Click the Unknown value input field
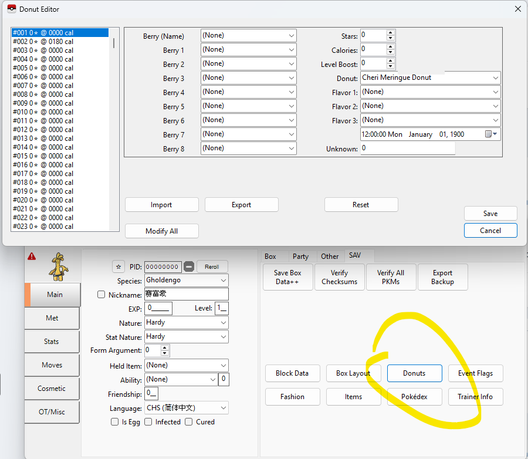Image resolution: width=528 pixels, height=459 pixels. coord(407,148)
